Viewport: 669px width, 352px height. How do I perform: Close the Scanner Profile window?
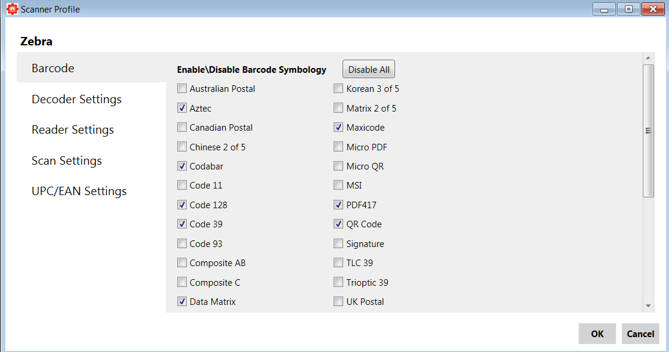click(653, 10)
